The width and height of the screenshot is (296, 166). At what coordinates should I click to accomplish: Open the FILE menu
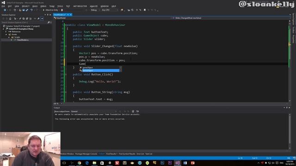[3, 6]
